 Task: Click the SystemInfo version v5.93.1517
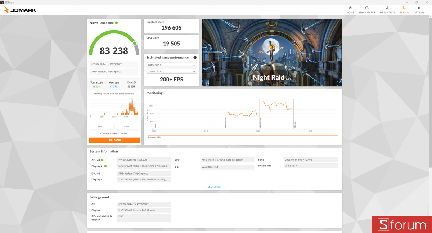[x=310, y=166]
